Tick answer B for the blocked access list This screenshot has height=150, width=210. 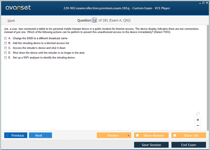(5, 43)
